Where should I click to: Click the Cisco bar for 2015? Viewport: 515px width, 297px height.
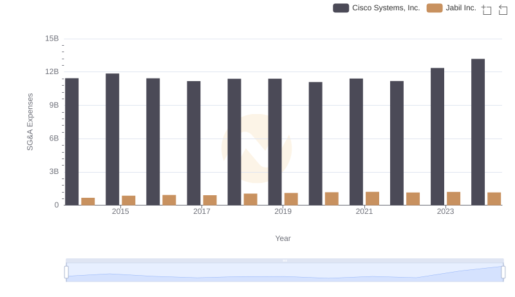click(x=112, y=139)
